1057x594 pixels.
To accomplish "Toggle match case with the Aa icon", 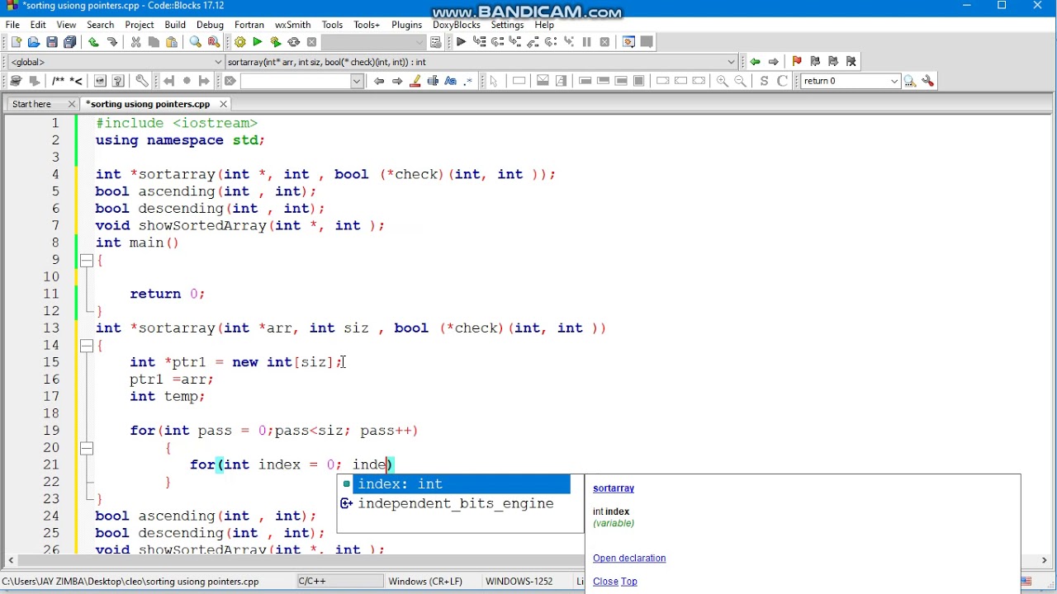I will coord(451,81).
